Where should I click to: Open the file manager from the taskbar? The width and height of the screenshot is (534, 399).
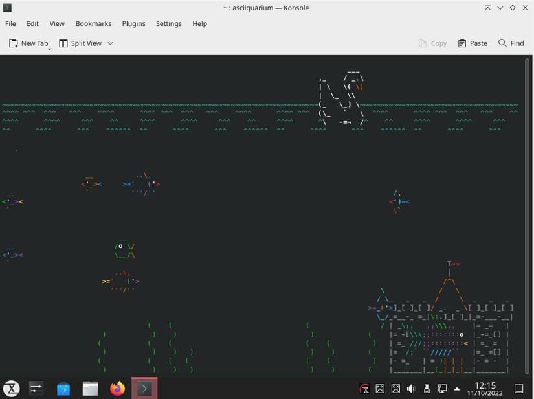pos(90,389)
